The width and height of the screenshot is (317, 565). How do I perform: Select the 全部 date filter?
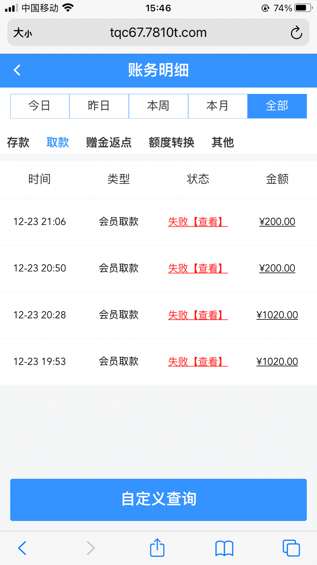click(x=277, y=106)
